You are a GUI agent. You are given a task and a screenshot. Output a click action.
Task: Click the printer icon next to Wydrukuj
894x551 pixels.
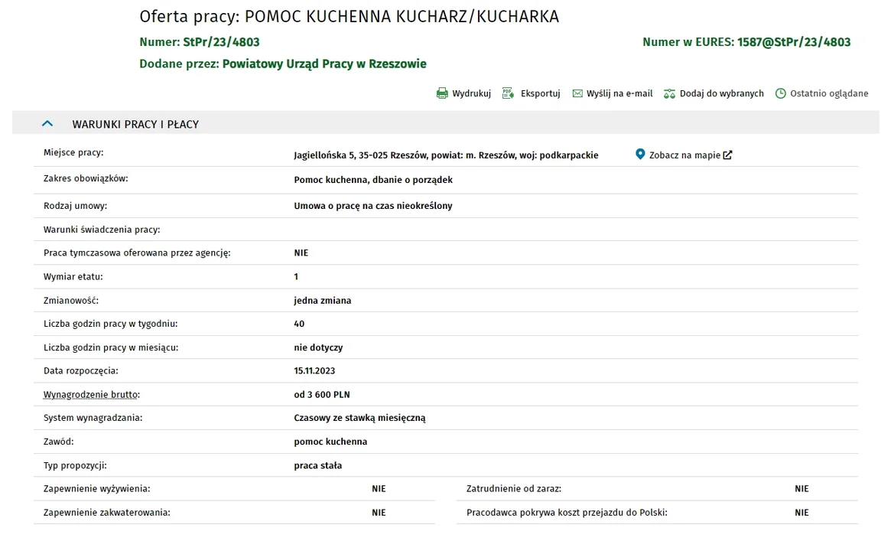[442, 93]
